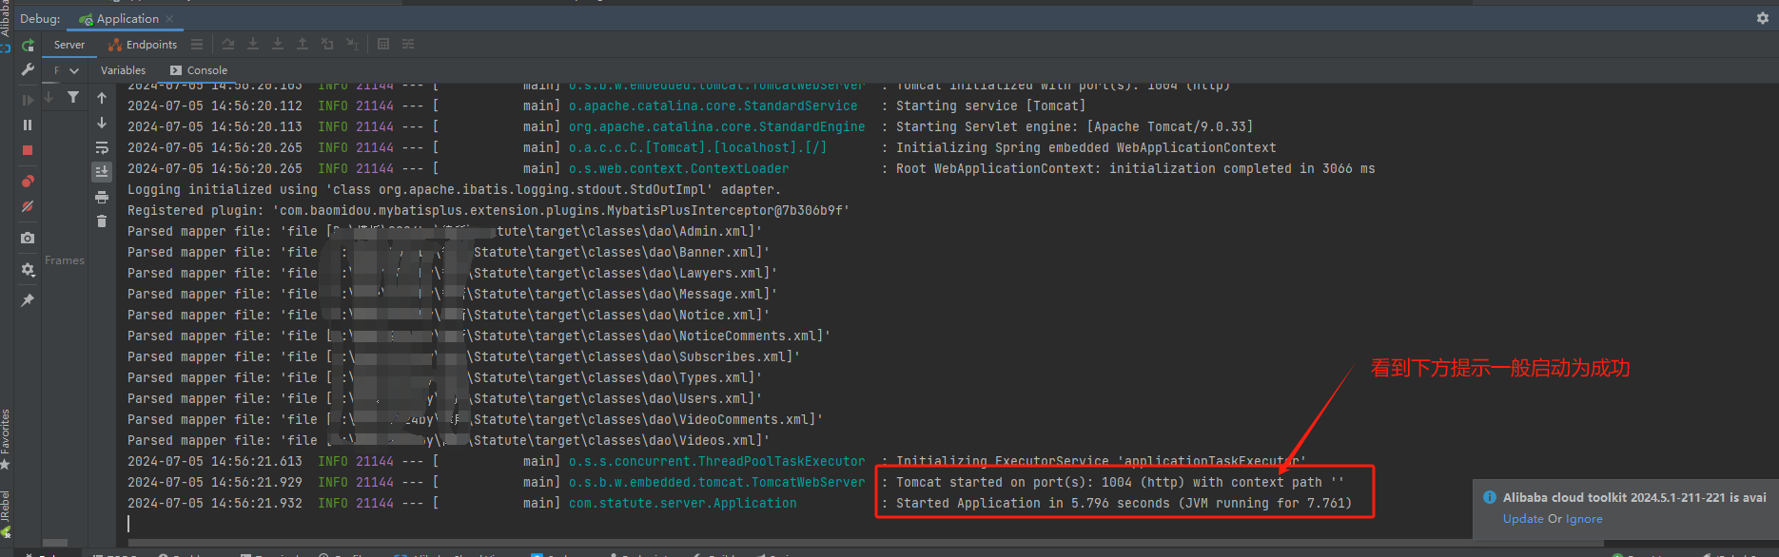The image size is (1779, 557).
Task: Toggle soft-wrap for console lines
Action: pyautogui.click(x=102, y=147)
